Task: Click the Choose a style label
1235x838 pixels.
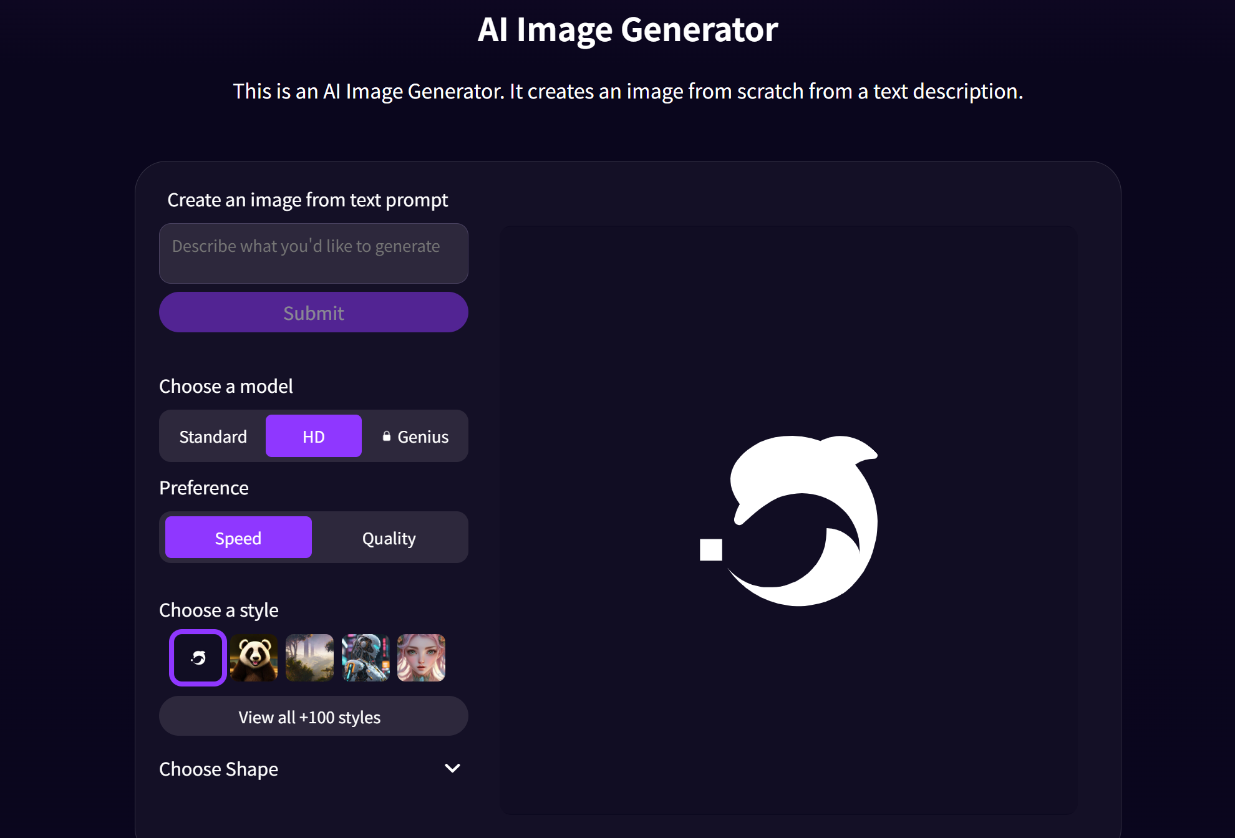Action: pyautogui.click(x=218, y=610)
